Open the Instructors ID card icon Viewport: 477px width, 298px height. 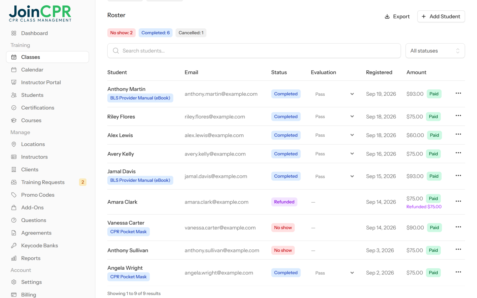(x=14, y=157)
